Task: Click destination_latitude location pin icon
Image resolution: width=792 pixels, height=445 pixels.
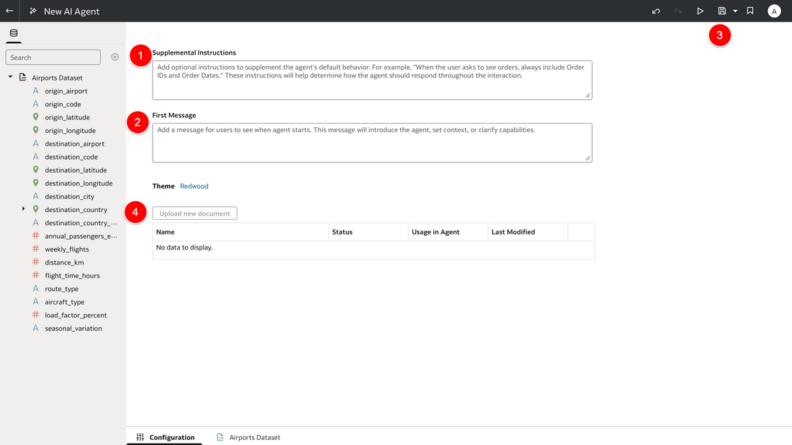Action: click(35, 170)
